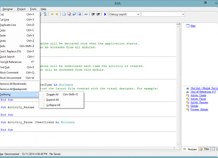This screenshot has width=218, height=158.
Task: Jump to Activity_Resume sub link
Action: (199, 102)
